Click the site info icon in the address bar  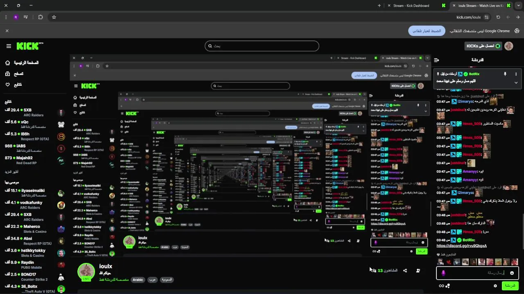point(486,17)
